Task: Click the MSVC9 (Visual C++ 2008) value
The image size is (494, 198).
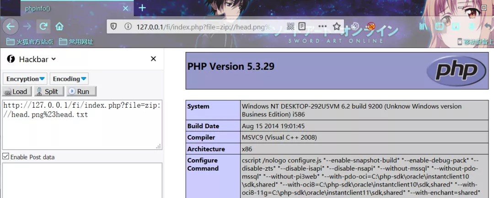Action: coord(279,137)
